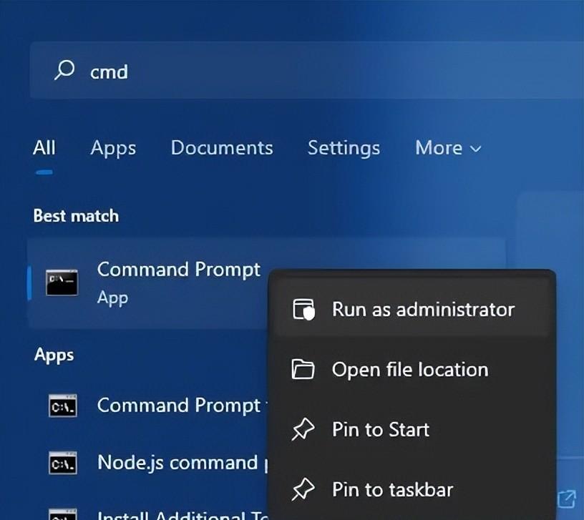Click the Pin to Start pin icon
The height and width of the screenshot is (520, 584).
click(x=303, y=430)
